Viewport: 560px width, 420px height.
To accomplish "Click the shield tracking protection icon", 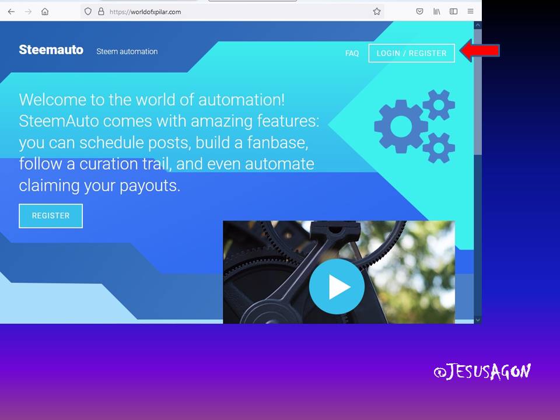I will (88, 12).
